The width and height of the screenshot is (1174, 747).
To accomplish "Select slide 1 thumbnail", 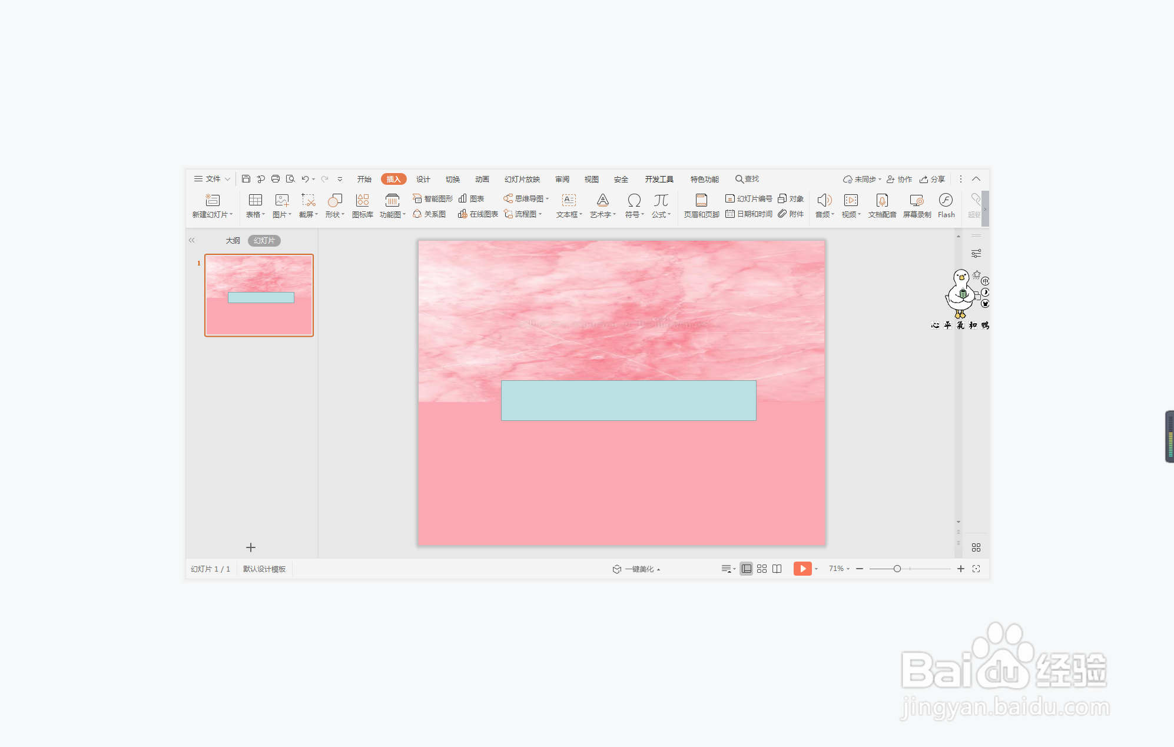I will click(259, 295).
